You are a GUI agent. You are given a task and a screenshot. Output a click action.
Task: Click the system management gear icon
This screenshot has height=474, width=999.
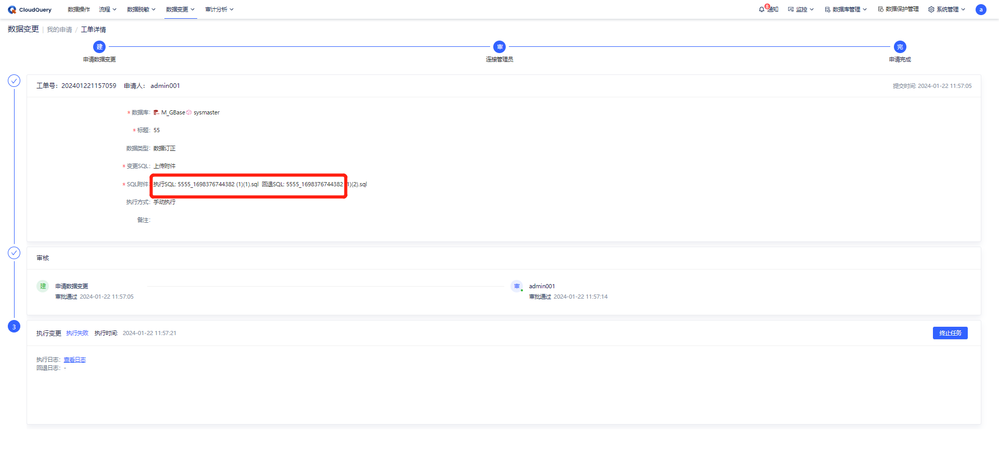[931, 9]
